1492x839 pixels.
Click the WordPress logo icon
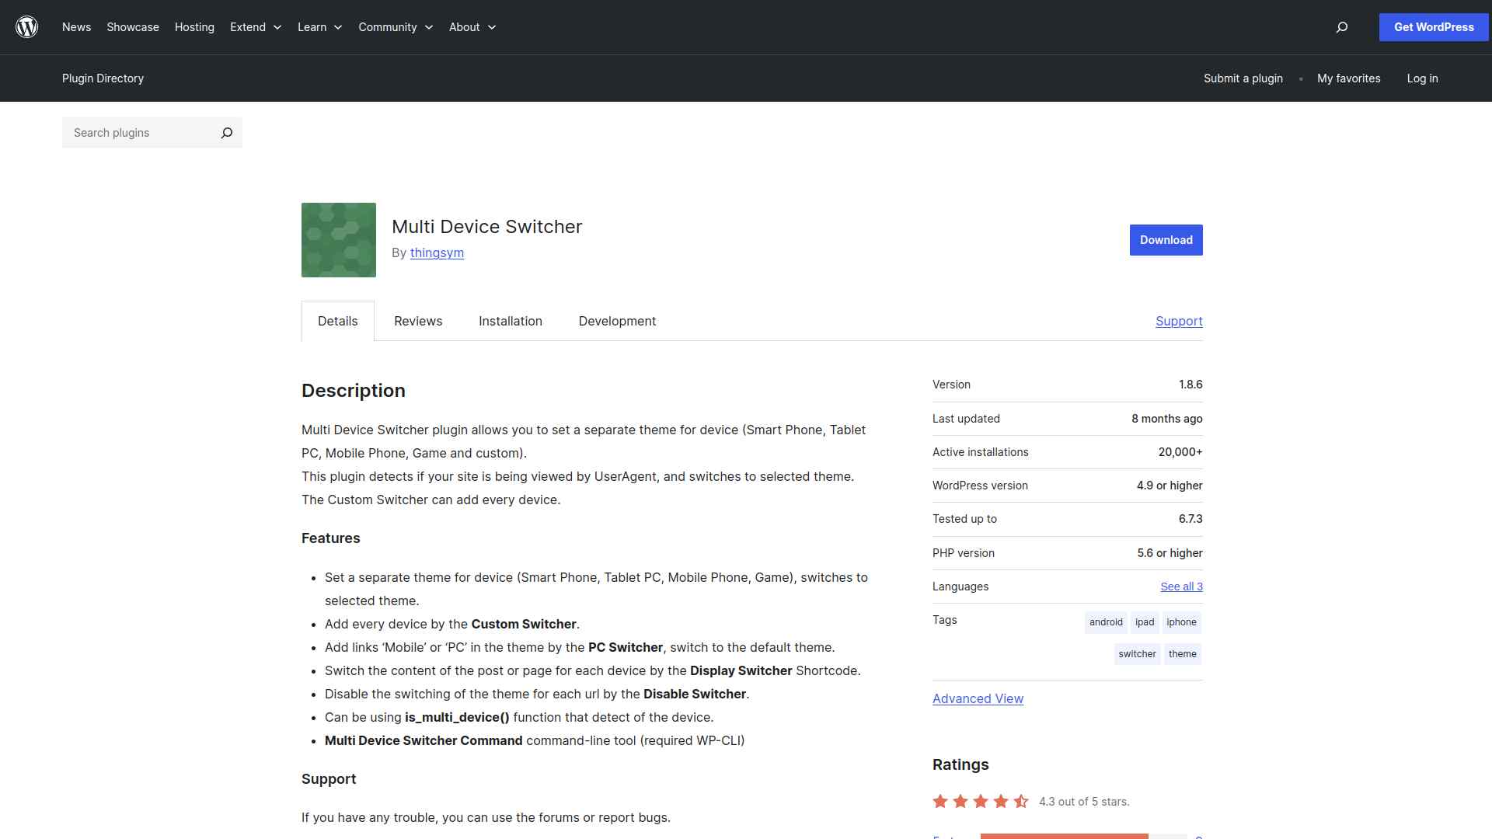click(27, 27)
